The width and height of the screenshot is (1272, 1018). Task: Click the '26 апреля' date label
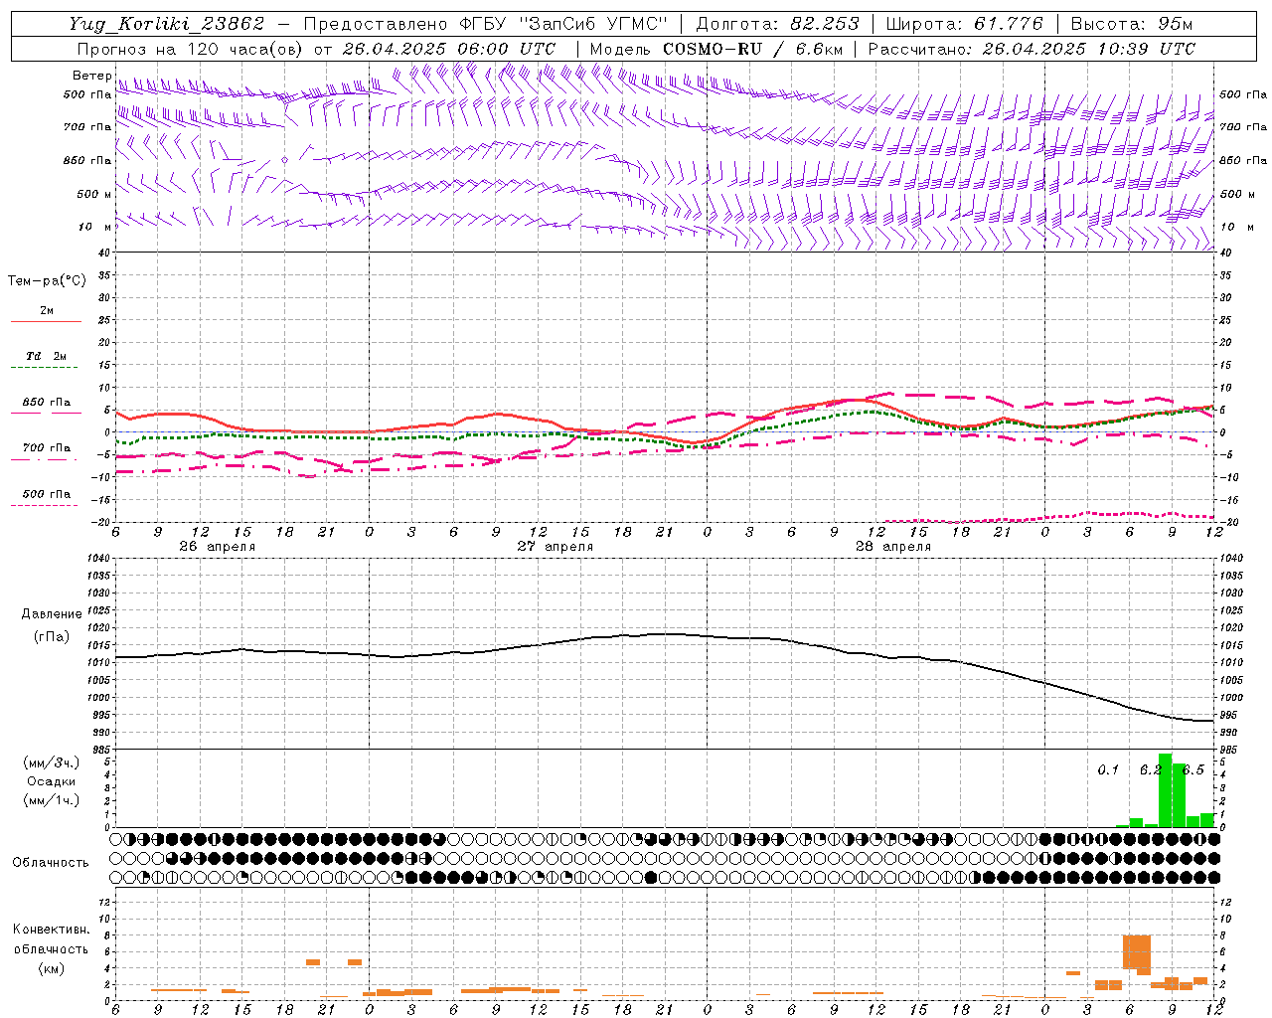point(217,547)
